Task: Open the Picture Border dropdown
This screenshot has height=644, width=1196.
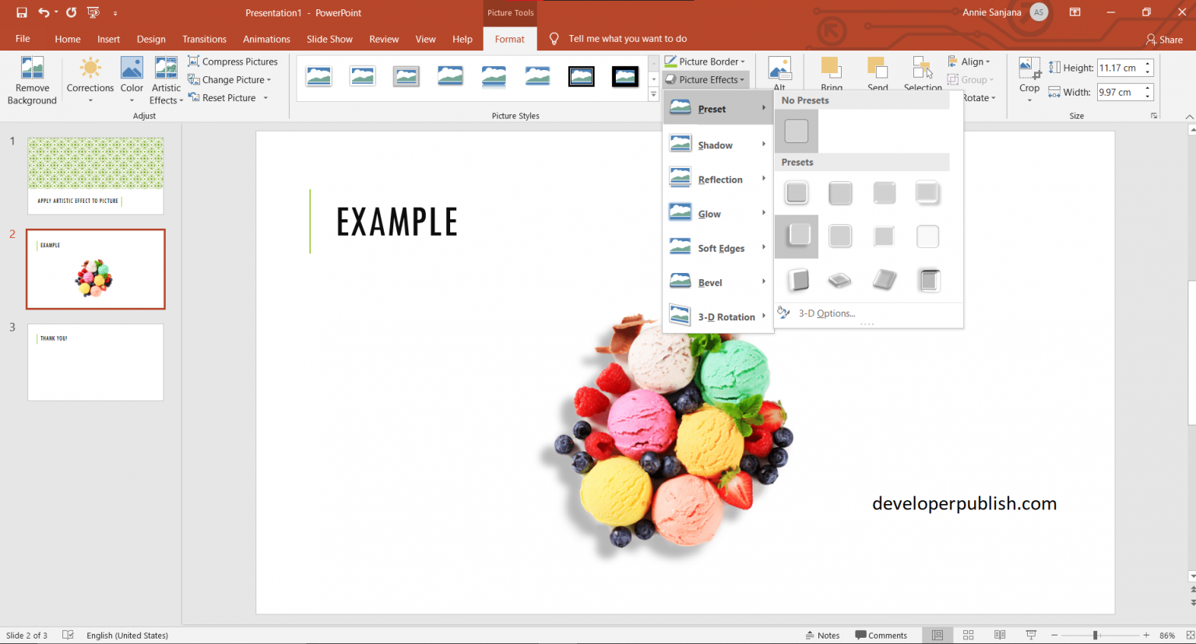Action: pyautogui.click(x=705, y=61)
